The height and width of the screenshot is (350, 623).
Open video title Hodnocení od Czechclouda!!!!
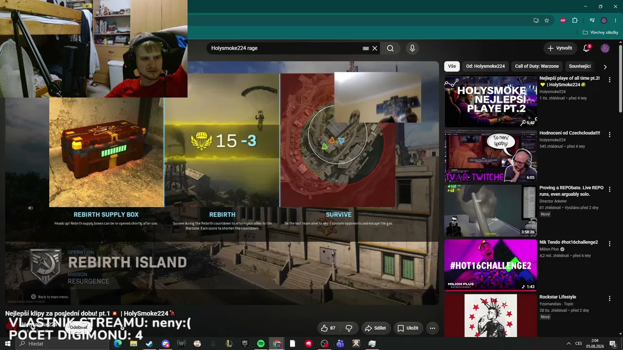click(569, 133)
